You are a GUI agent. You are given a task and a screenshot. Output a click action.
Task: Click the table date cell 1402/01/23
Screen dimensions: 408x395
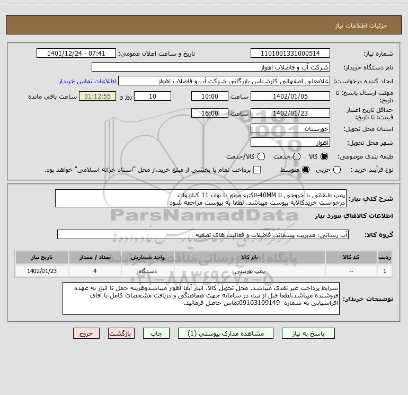(42, 271)
